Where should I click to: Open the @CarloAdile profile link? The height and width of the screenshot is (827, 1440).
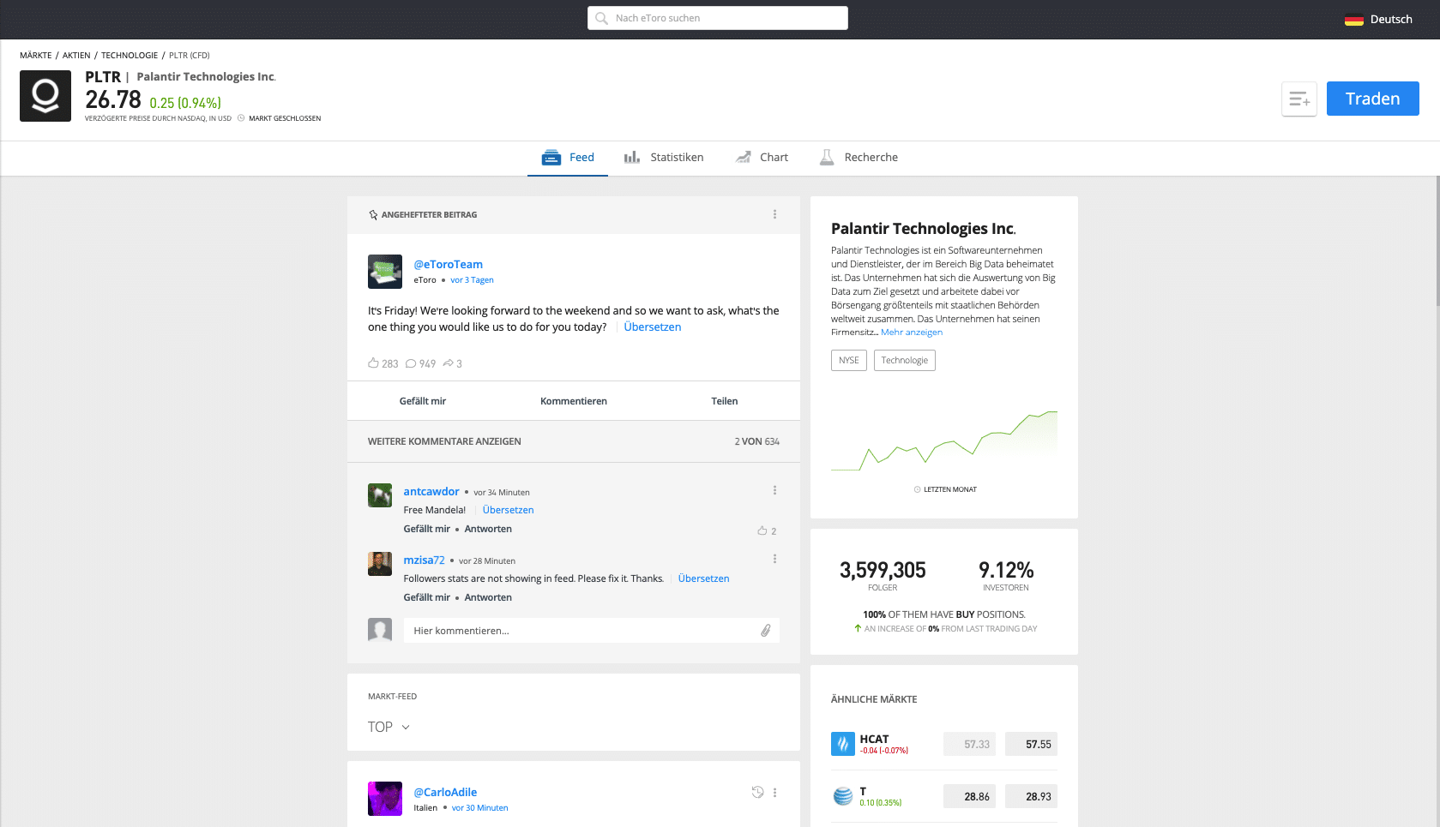pos(445,793)
